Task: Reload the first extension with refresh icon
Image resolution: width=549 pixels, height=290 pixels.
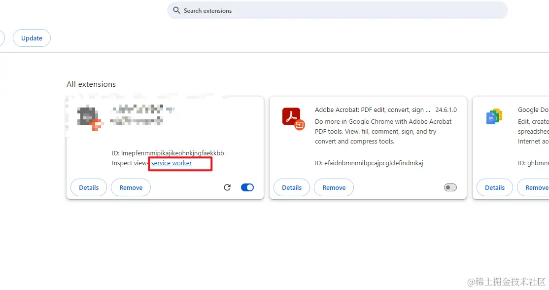Action: click(x=227, y=187)
